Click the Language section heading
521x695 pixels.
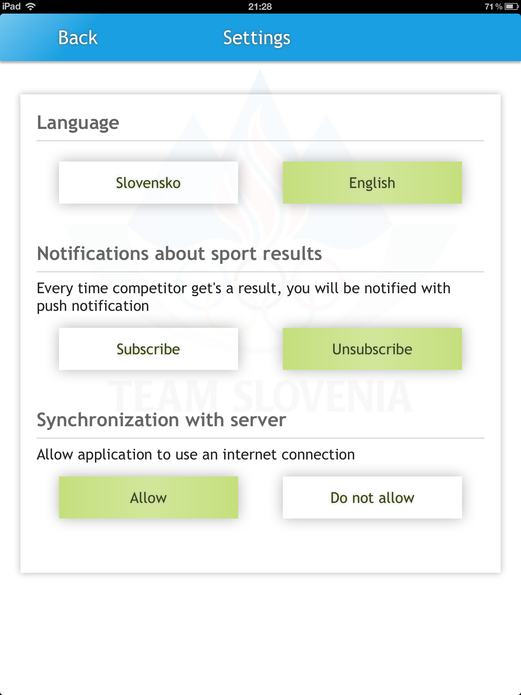(78, 123)
